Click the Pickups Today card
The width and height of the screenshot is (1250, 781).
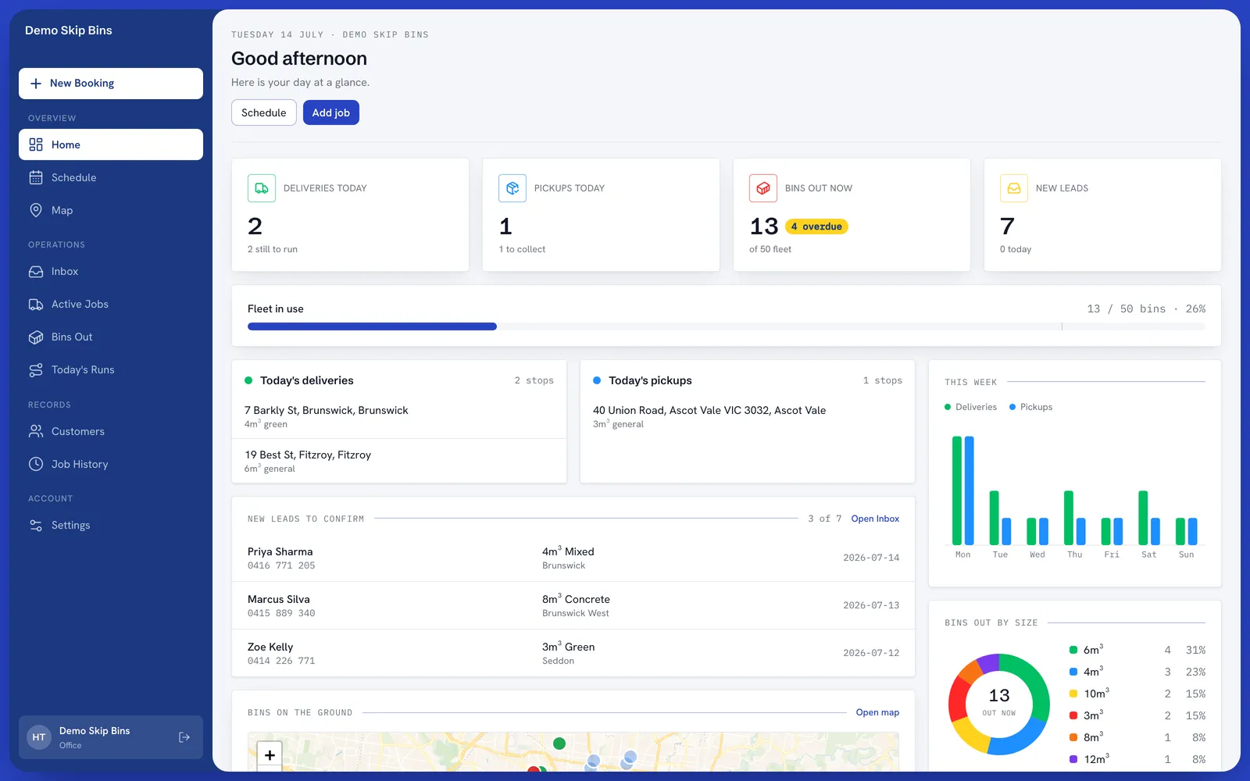[601, 215]
